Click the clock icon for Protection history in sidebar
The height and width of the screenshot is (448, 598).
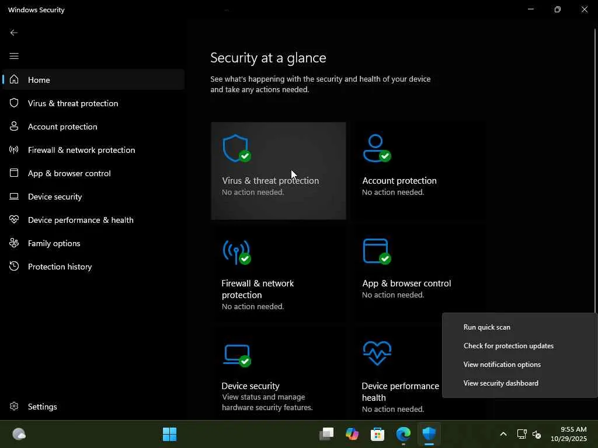pos(14,266)
